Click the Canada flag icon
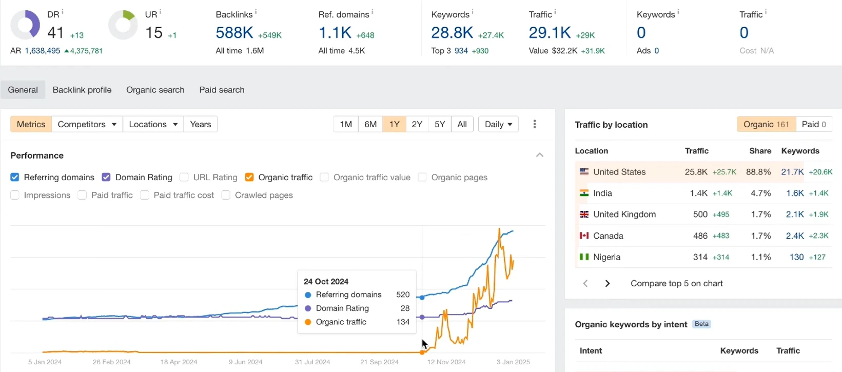 click(584, 236)
